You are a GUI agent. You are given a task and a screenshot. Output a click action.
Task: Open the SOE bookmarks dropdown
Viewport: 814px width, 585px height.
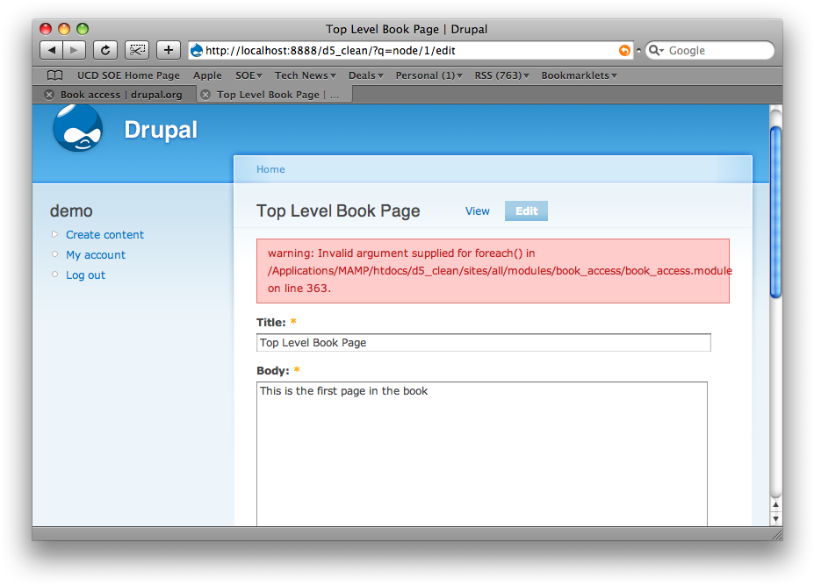click(249, 75)
